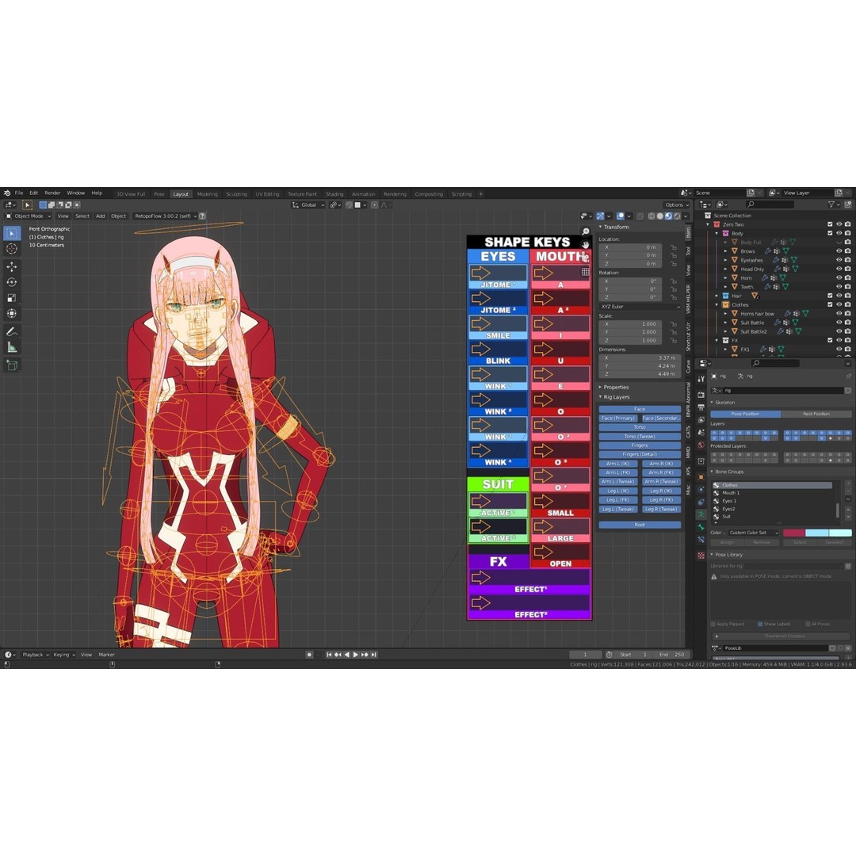Open the Texture properties tab

click(x=701, y=555)
